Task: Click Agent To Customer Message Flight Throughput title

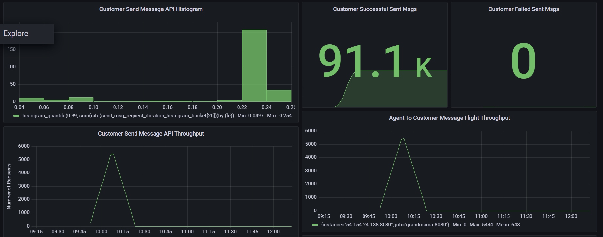Action: pos(449,118)
